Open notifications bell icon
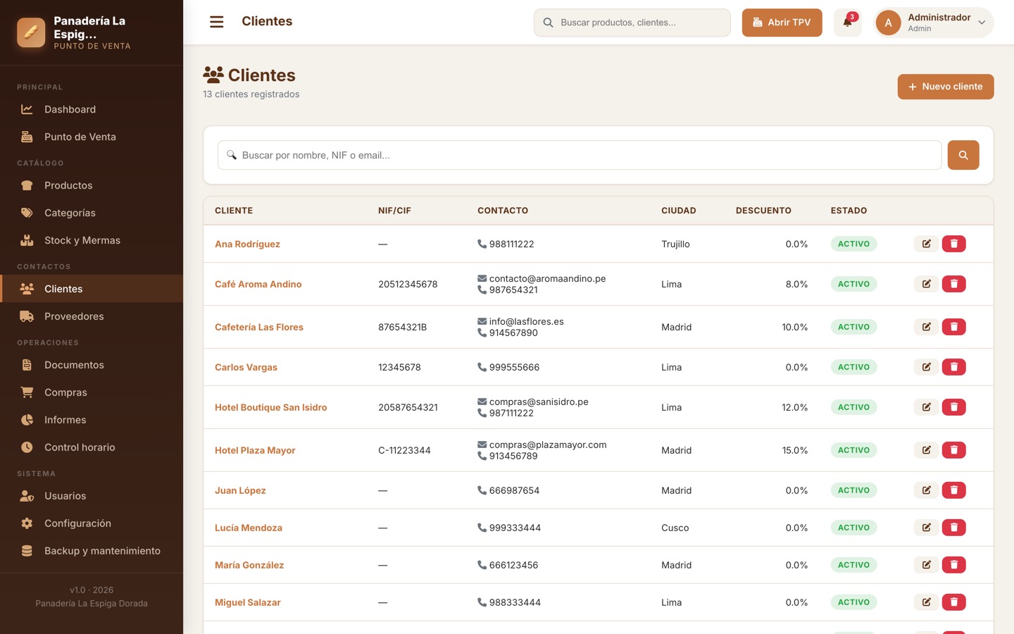Viewport: 1014px width, 634px height. point(847,23)
